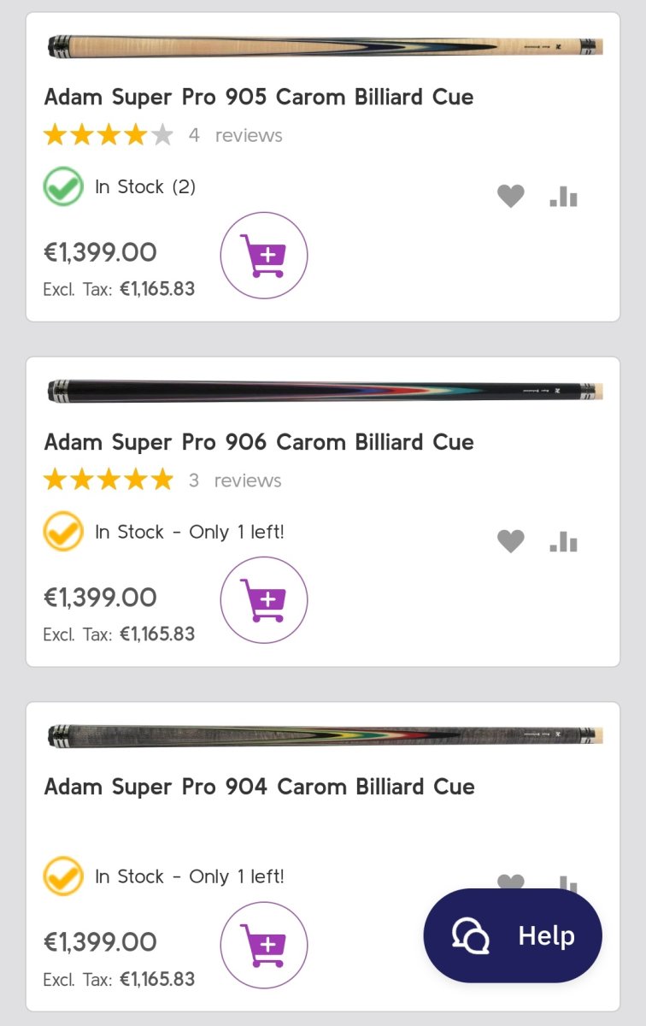The image size is (646, 1026).
Task: Add the 904 cue to cart
Action: (x=264, y=945)
